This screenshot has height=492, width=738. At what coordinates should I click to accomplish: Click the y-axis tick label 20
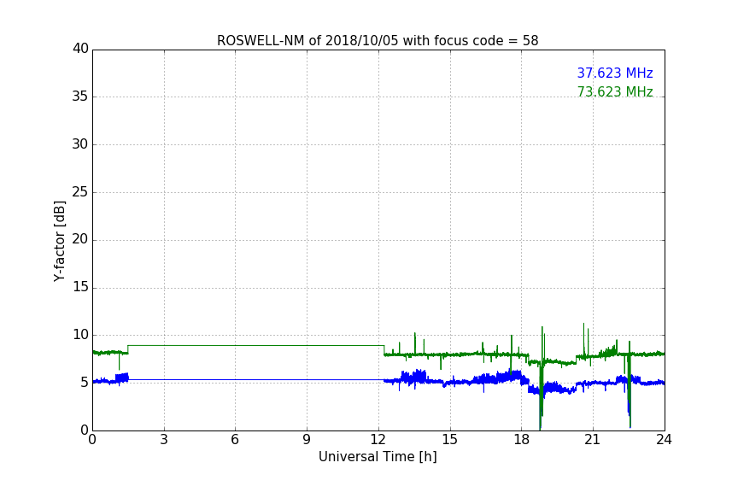point(80,239)
